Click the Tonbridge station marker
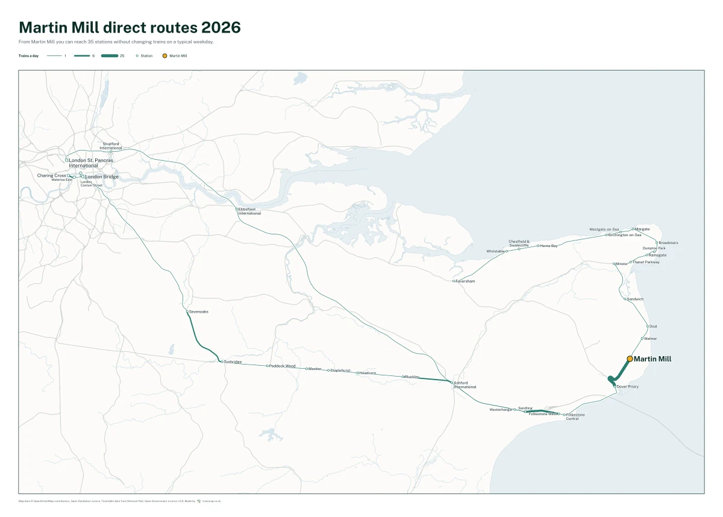Viewport: 723px width, 517px height. click(222, 362)
